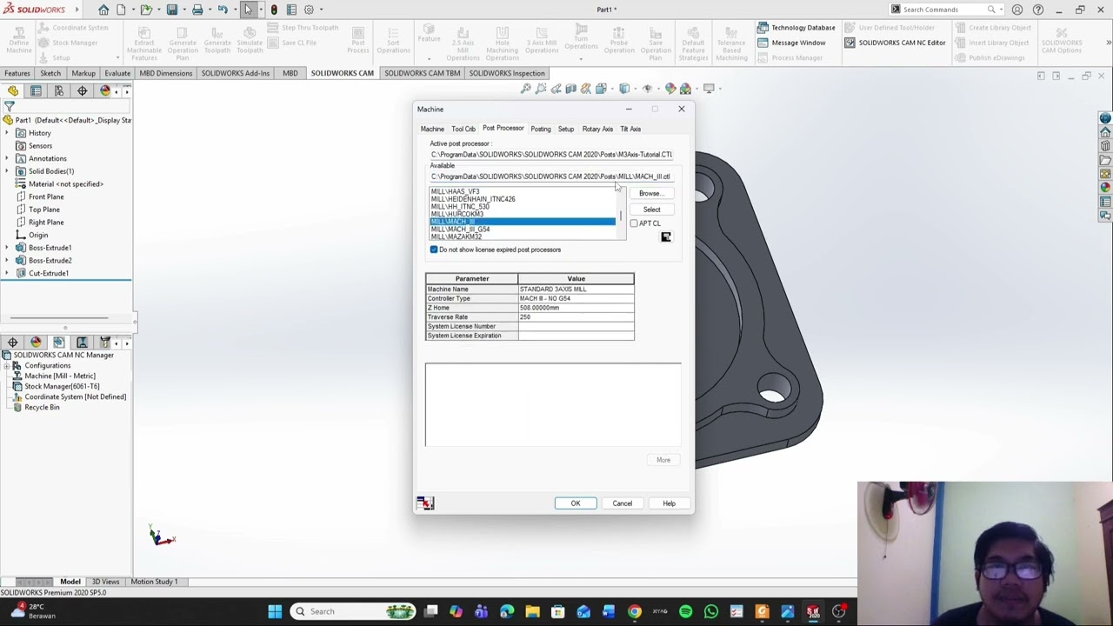This screenshot has height=626, width=1113.
Task: Click the Zoom to Fit icon in the view toolbar
Action: pos(526,89)
